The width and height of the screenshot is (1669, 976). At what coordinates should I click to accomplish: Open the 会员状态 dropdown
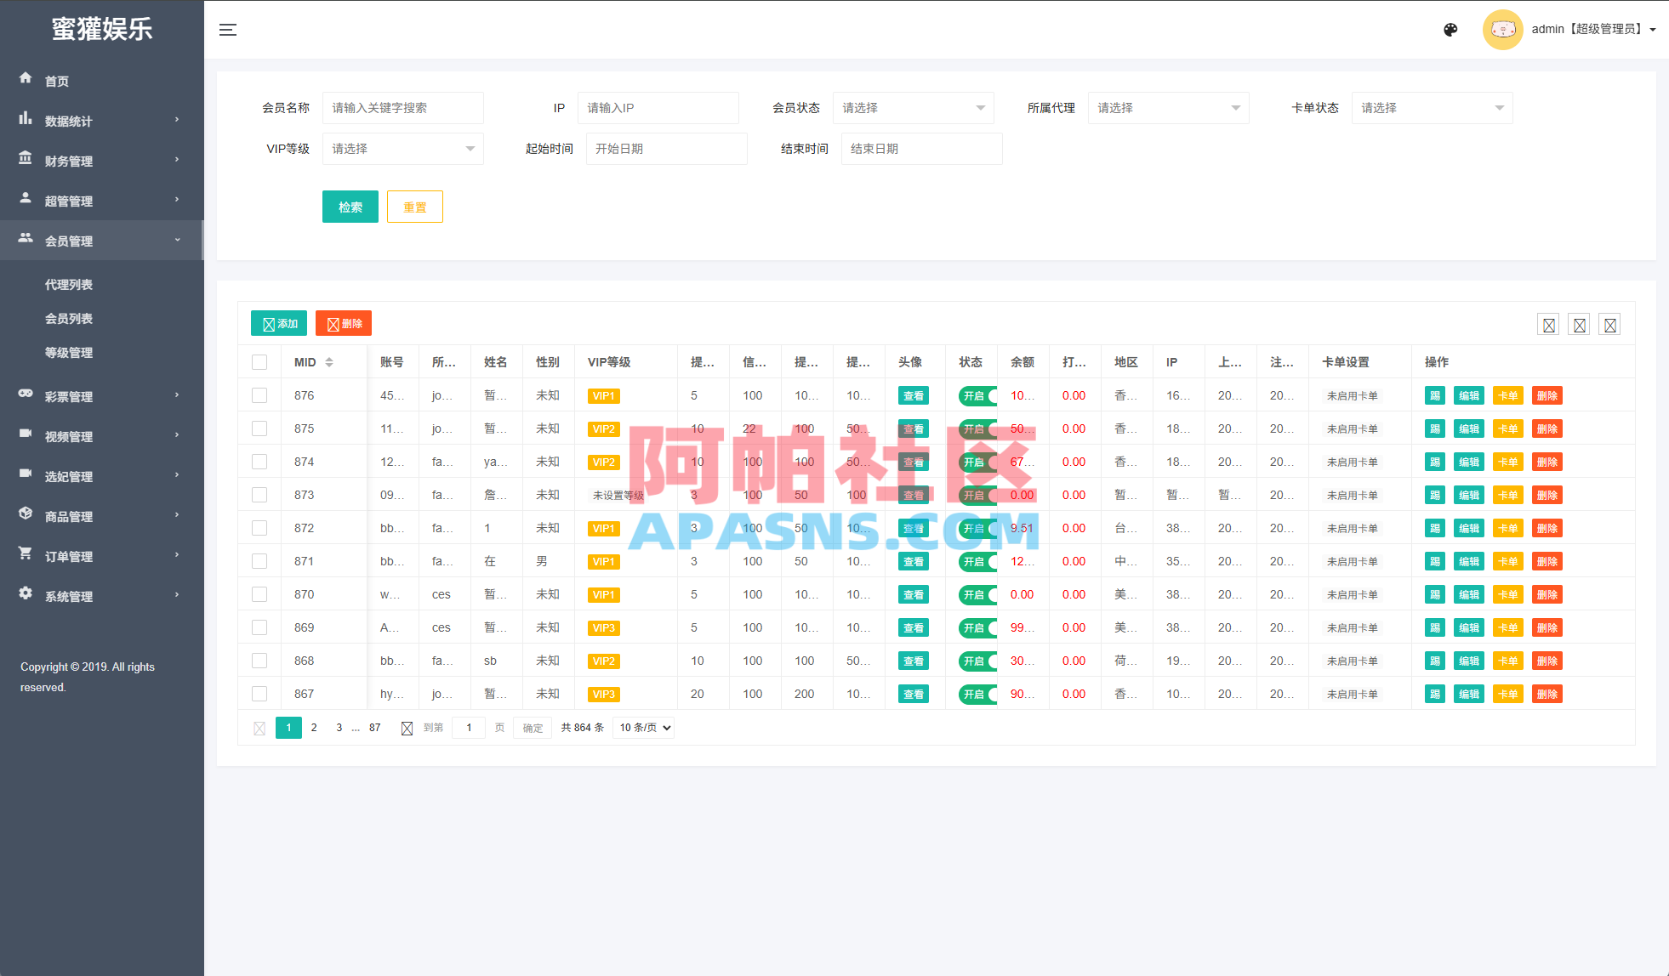click(913, 108)
